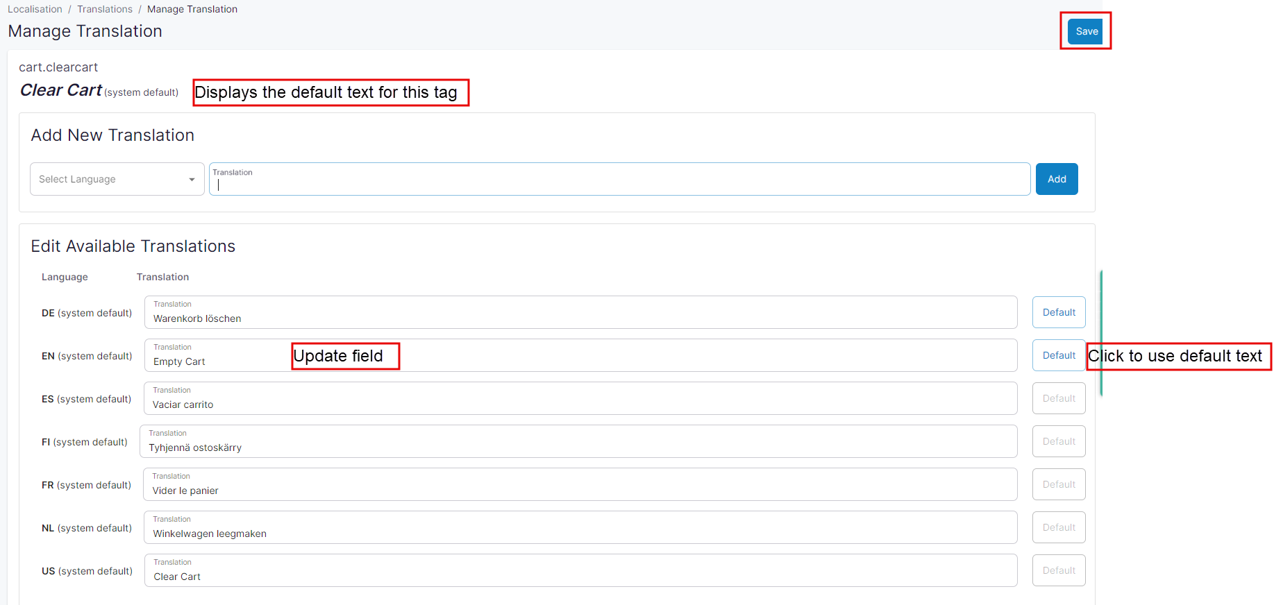This screenshot has width=1274, height=605.
Task: Go to Translations breadcrumb link
Action: (105, 9)
